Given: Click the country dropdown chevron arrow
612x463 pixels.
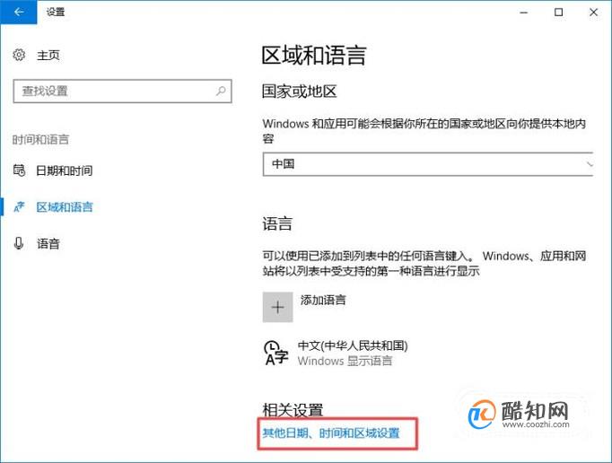Looking at the screenshot, I should pyautogui.click(x=590, y=164).
